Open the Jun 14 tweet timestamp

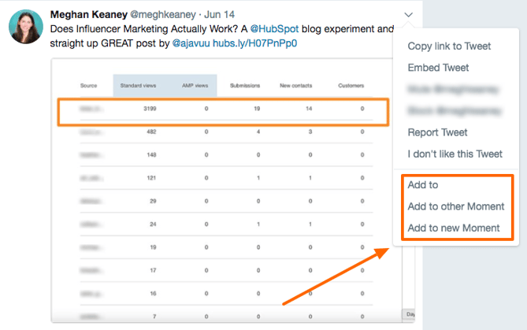(x=219, y=15)
